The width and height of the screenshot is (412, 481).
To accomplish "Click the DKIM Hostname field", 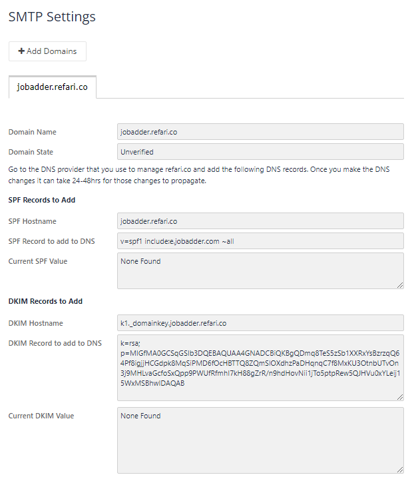I will pyautogui.click(x=260, y=323).
